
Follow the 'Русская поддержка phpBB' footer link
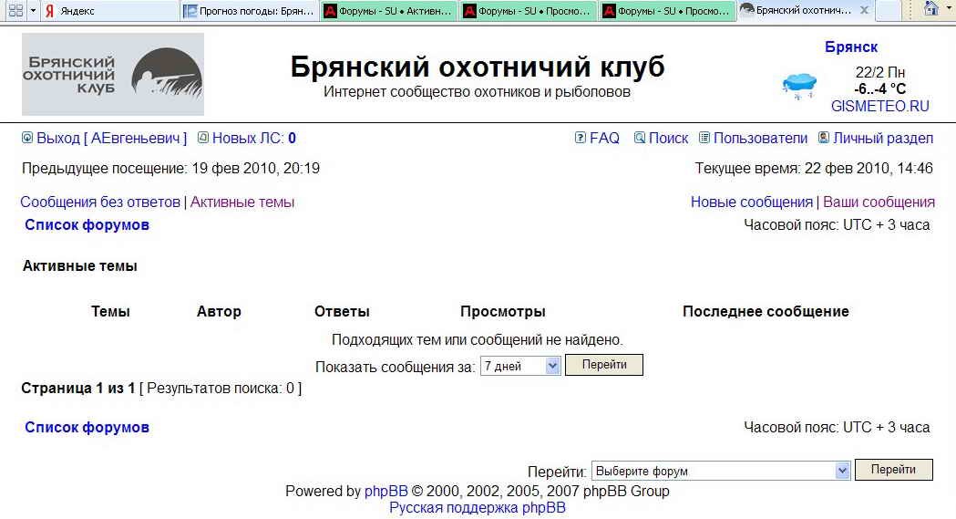click(x=477, y=508)
